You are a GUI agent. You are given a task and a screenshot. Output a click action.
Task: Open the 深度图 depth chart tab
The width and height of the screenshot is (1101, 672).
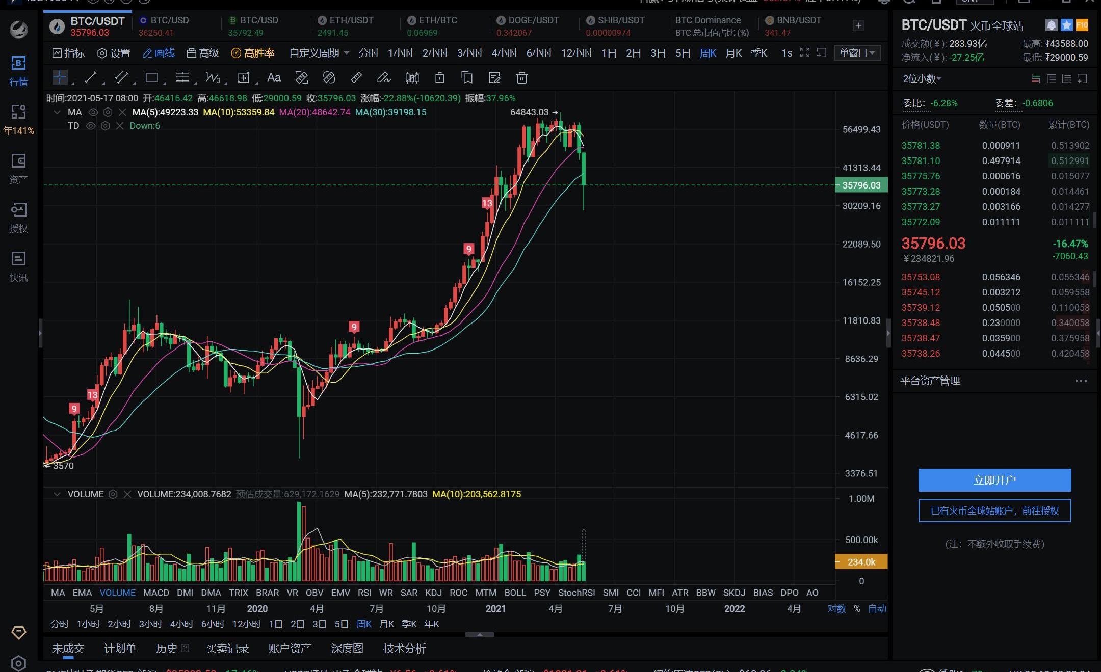click(347, 648)
